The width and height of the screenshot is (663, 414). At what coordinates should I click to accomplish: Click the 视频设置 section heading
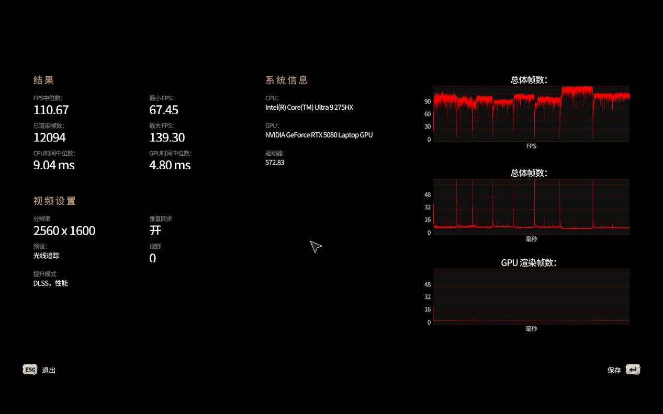(54, 201)
